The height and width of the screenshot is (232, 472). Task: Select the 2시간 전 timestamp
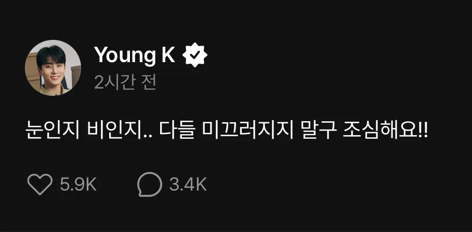(125, 82)
